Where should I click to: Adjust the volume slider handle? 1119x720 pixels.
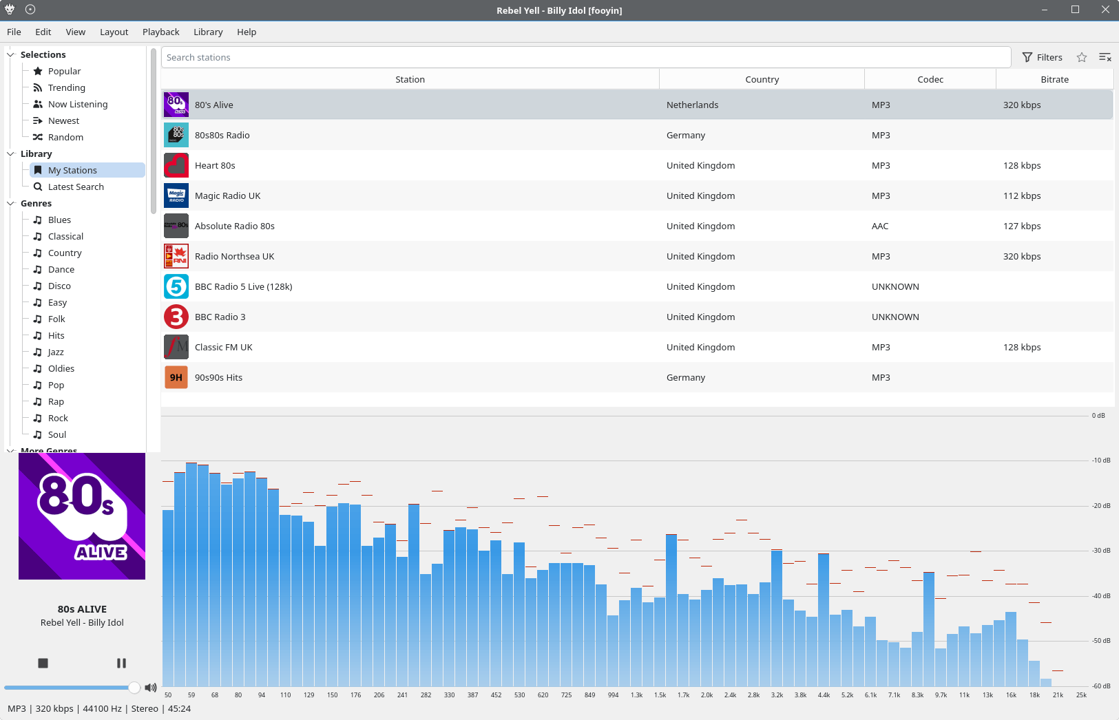[134, 687]
